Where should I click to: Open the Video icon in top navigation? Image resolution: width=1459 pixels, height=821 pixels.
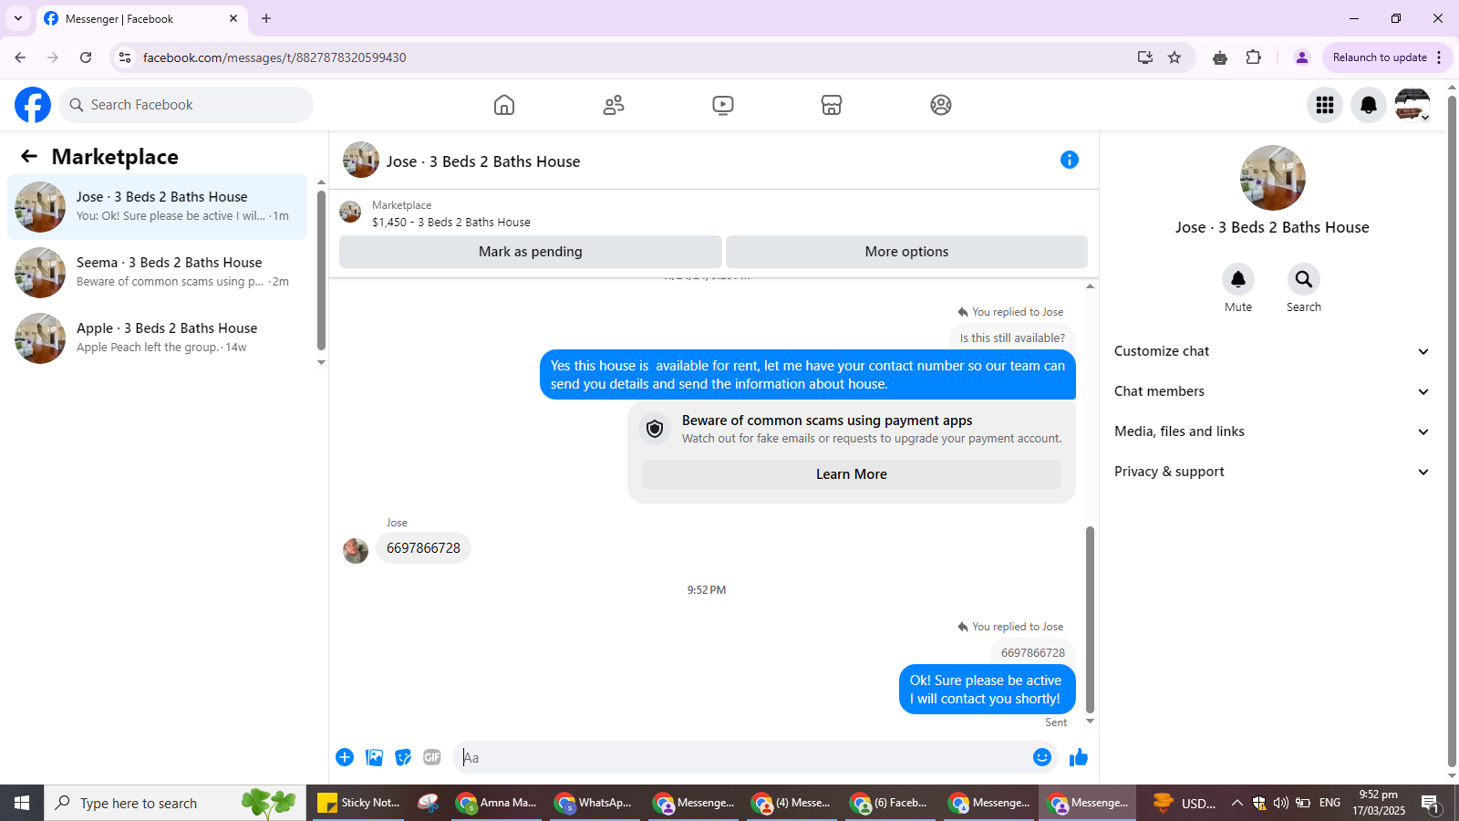(723, 105)
